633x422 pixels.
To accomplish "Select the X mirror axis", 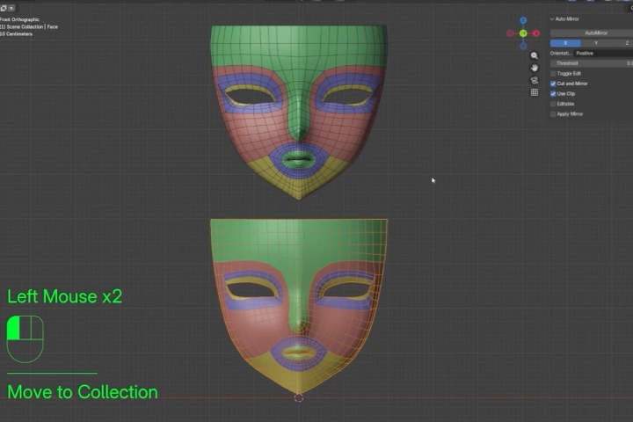I will click(565, 43).
